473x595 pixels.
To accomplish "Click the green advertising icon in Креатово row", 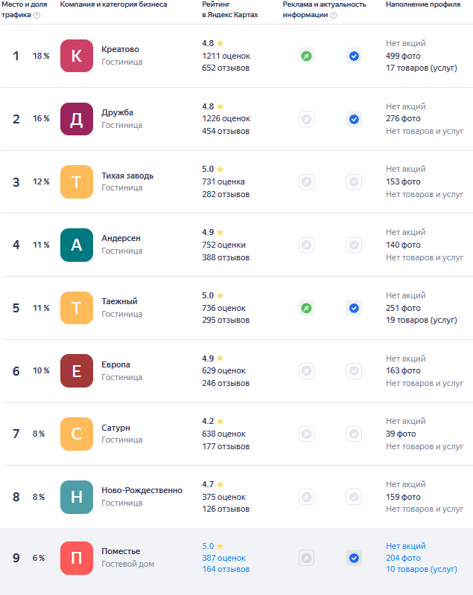I will 306,56.
